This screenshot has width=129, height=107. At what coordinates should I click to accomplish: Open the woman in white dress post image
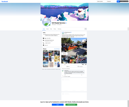tap(74, 59)
